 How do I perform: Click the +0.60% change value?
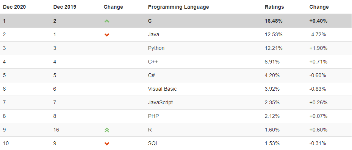click(318, 130)
